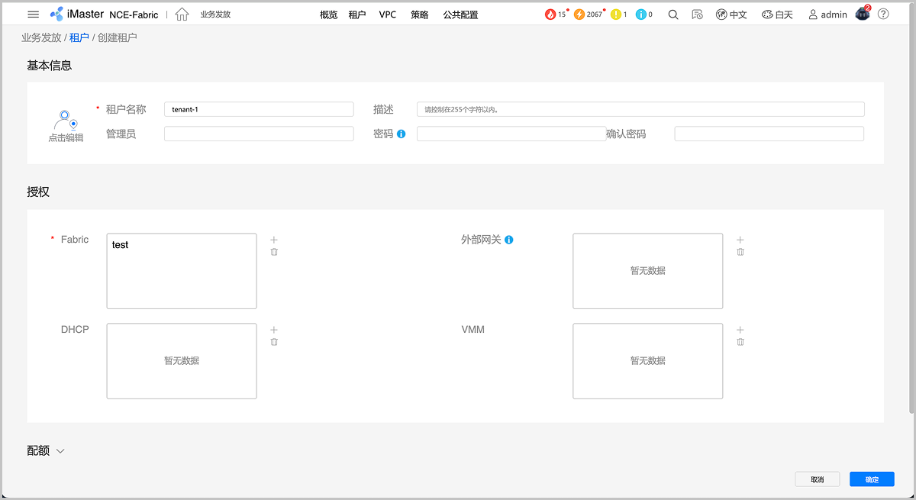Click the 确定 confirm button
Screen dimensions: 916x500
click(872, 479)
